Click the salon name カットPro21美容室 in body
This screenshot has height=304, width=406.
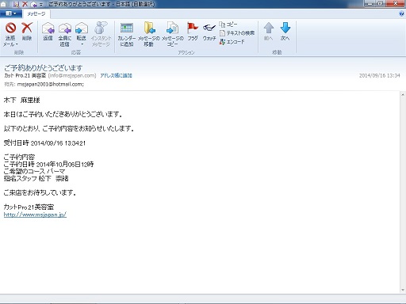(29, 207)
